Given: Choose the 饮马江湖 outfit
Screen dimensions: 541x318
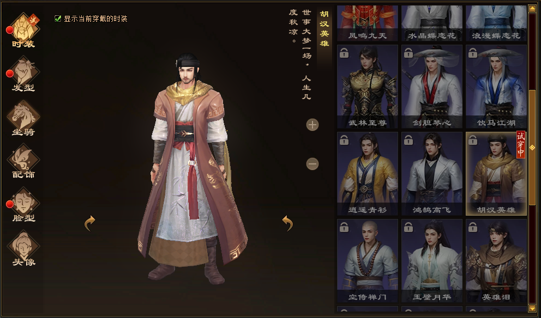Looking at the screenshot, I should pos(496,87).
